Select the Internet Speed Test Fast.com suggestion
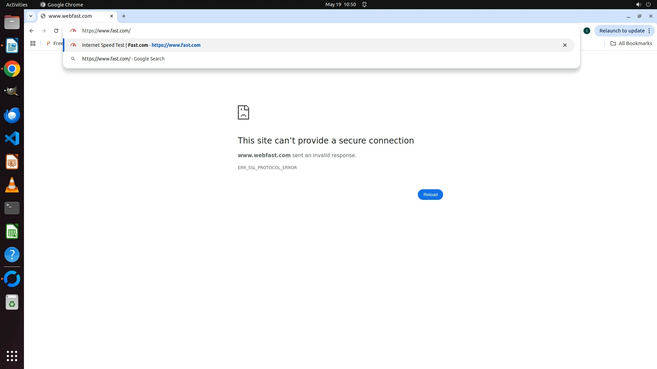 coord(141,45)
